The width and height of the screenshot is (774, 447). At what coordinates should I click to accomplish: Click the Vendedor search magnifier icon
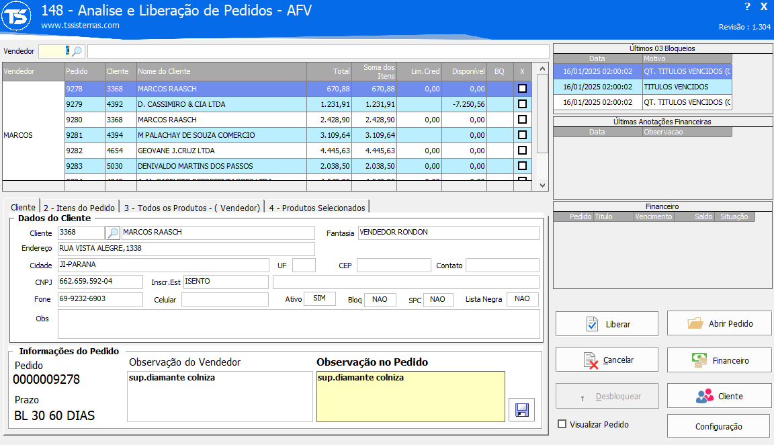[x=77, y=51]
